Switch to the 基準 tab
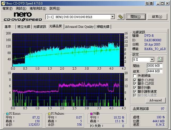Screen dimensions: 171x130 click(x=9, y=27)
